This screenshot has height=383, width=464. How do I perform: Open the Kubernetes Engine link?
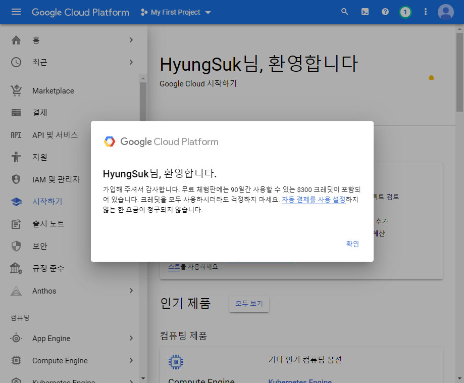pos(300,380)
